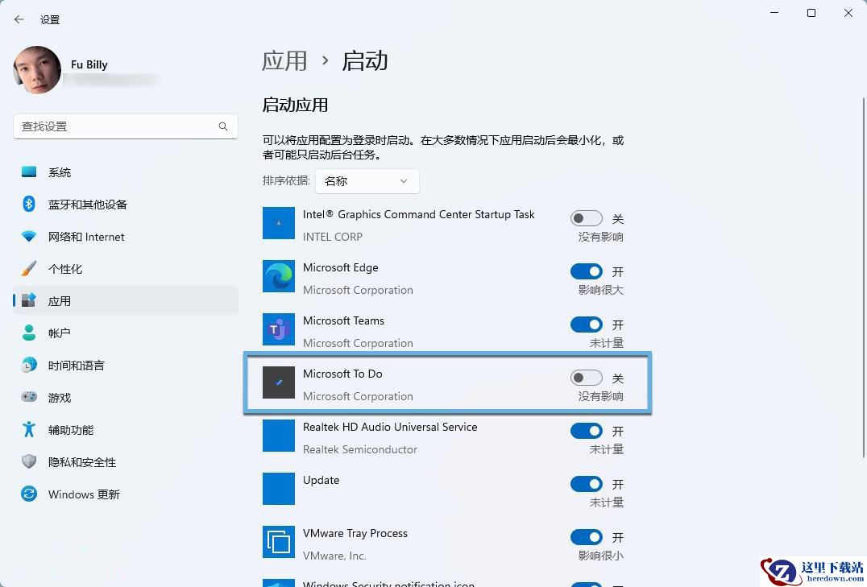Click the 应用 breadcrumb link
867x587 pixels.
284,60
